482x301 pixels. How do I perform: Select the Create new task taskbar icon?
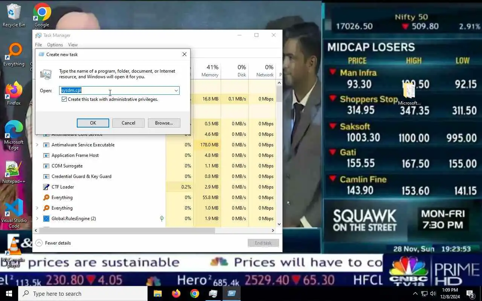231,293
